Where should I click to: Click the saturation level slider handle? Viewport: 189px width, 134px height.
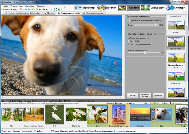point(145,53)
